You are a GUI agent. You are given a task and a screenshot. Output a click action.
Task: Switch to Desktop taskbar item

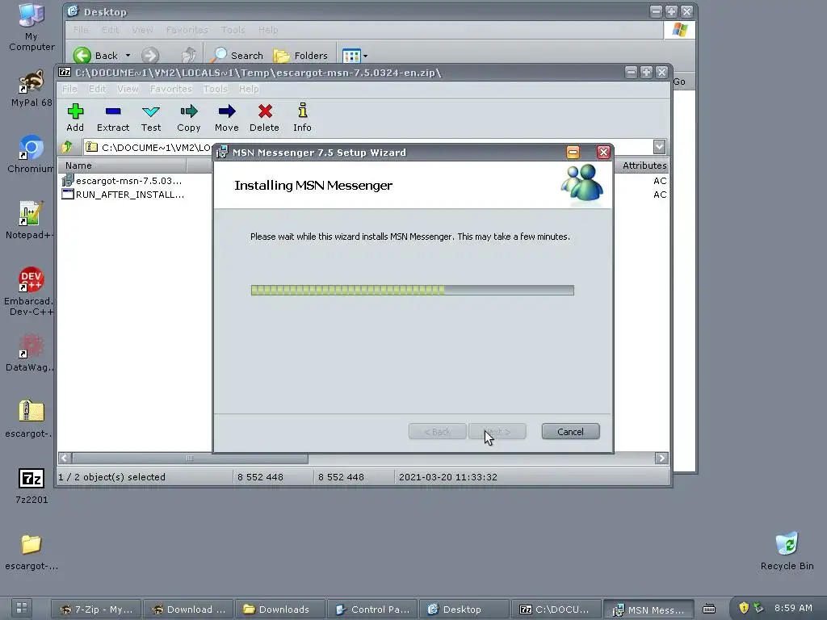click(464, 609)
